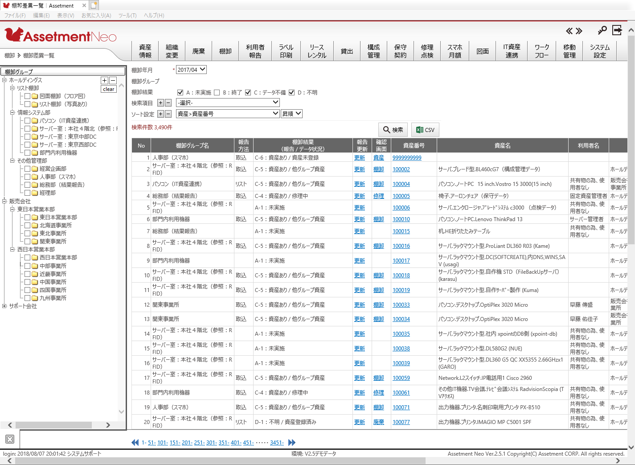
Task: Click the double left chevron icon
Action: coord(569,31)
